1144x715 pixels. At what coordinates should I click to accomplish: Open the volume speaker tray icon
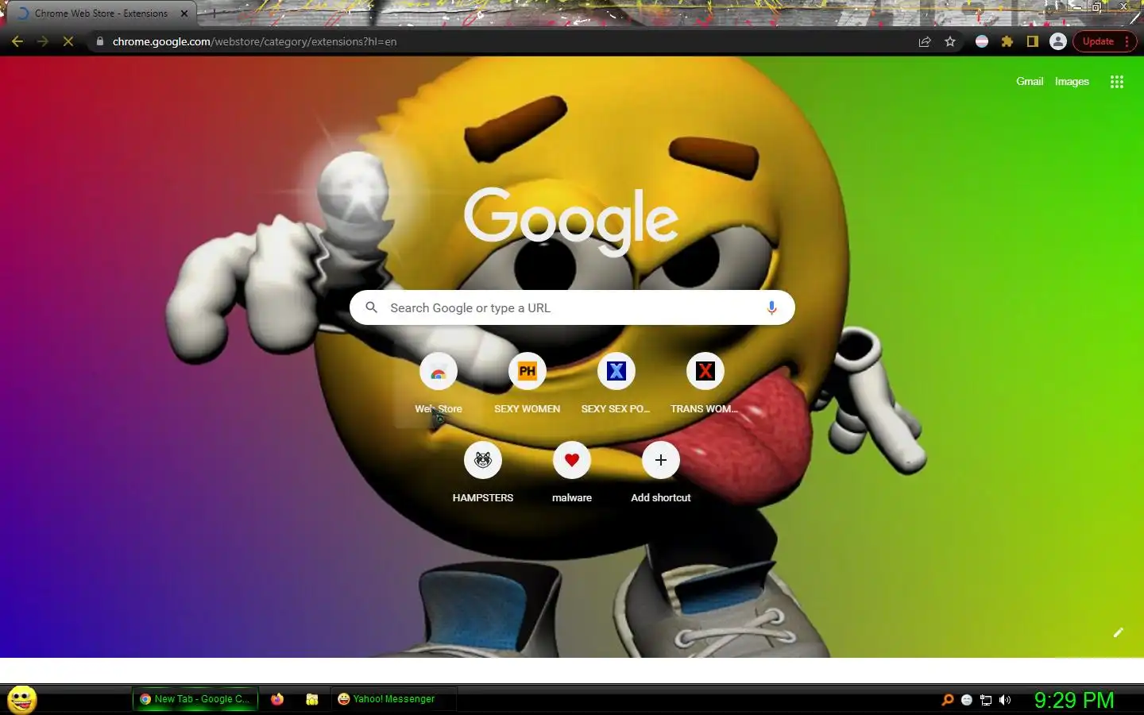[x=1005, y=700]
